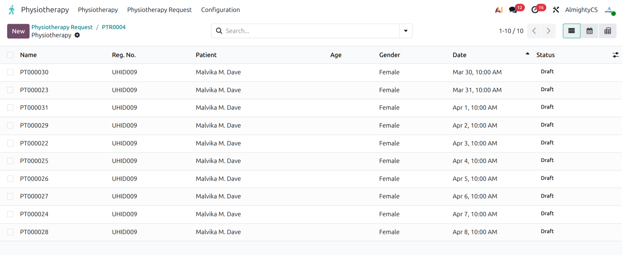Focus the Search input field
The width and height of the screenshot is (622, 255).
309,31
